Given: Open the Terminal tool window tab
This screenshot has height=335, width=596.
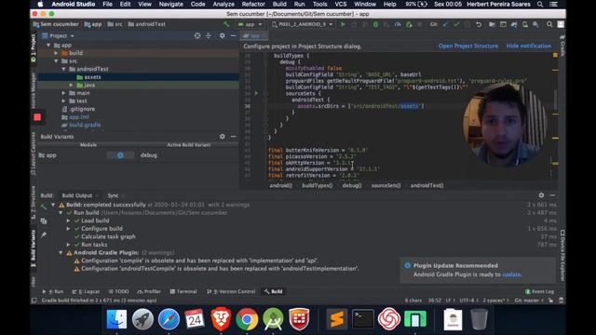Looking at the screenshot, I should [183, 291].
